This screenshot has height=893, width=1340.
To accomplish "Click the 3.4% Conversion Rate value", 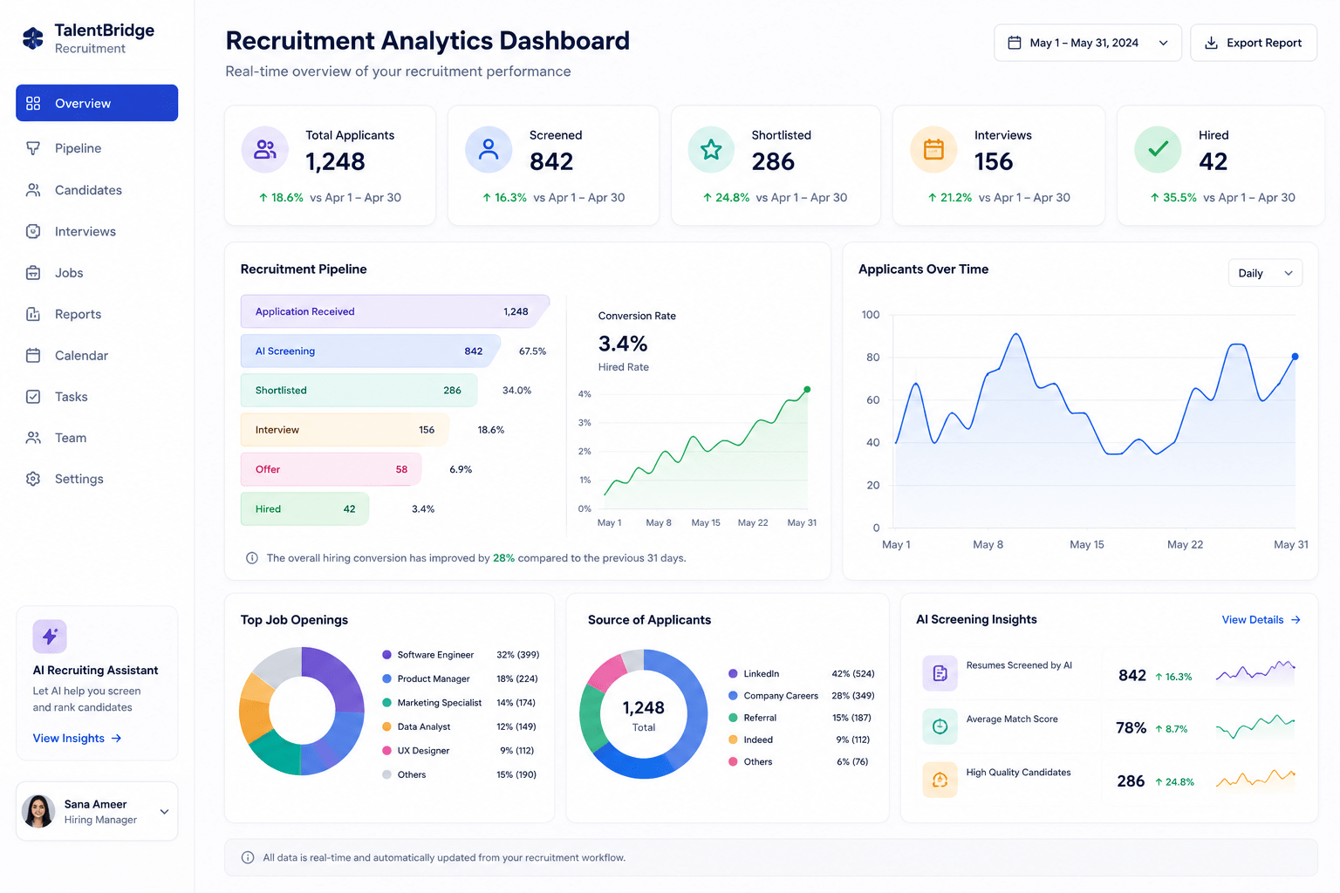I will pyautogui.click(x=623, y=344).
